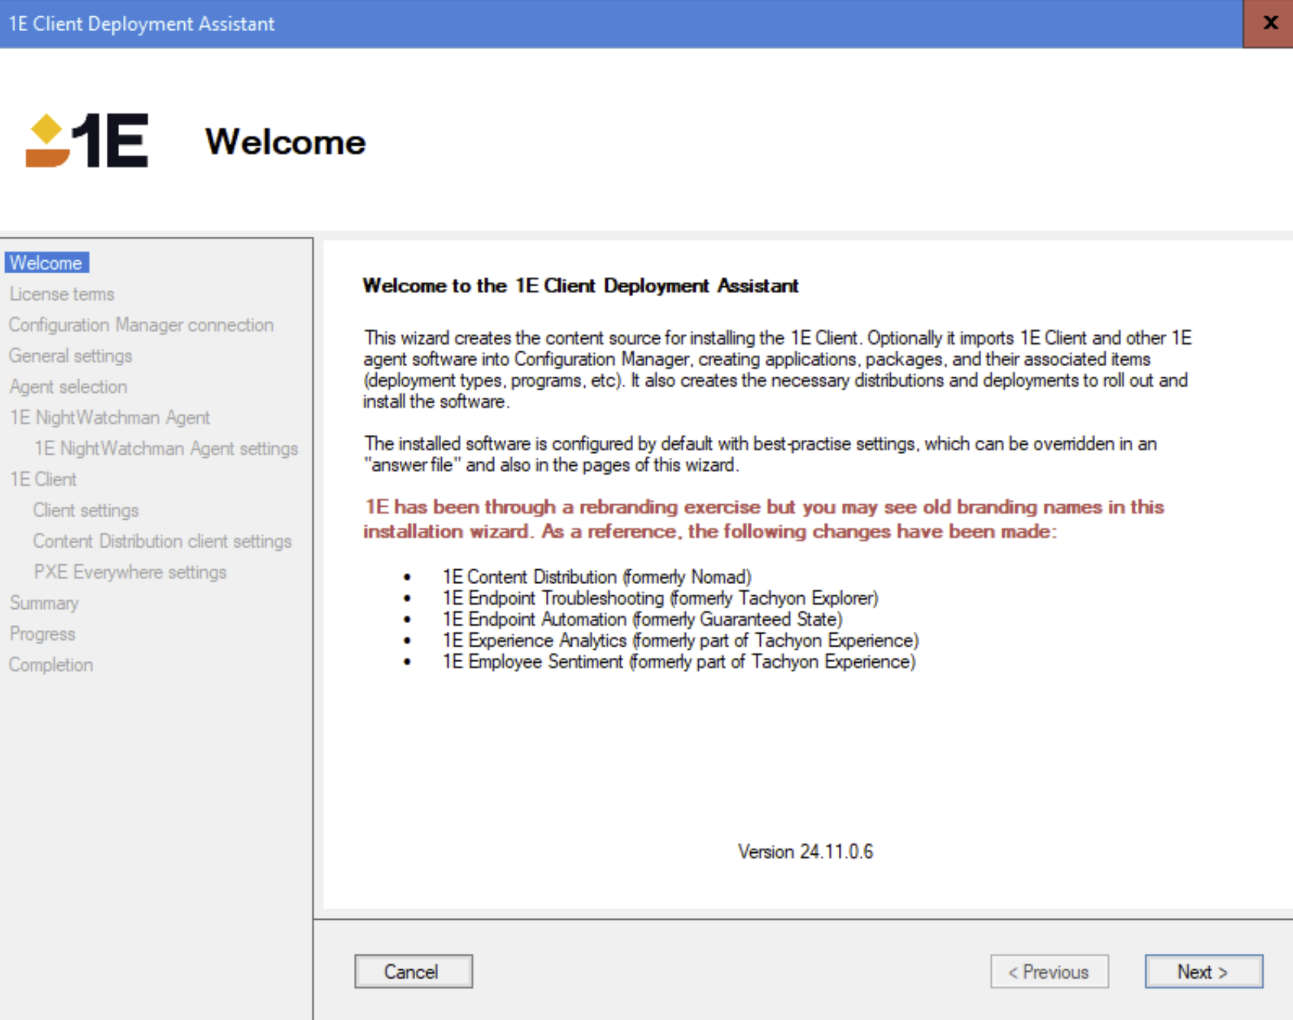This screenshot has height=1020, width=1293.
Task: Click the 'Welcome to the 1E Client Deployment Assistant' title
Action: [x=580, y=286]
